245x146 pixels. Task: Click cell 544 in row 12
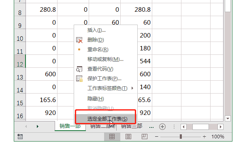(145, 61)
